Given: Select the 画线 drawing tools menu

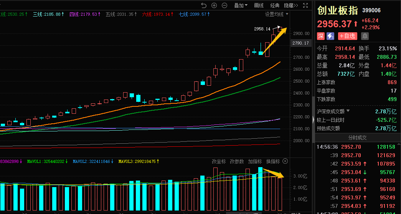Looking at the screenshot, I should 259,5.
